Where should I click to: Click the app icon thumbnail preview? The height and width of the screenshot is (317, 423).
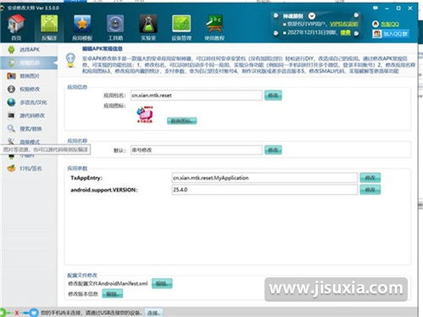point(145,114)
